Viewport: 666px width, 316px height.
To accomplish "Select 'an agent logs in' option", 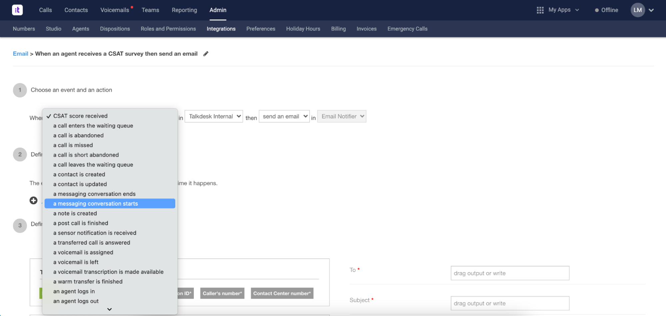I will 110,291.
